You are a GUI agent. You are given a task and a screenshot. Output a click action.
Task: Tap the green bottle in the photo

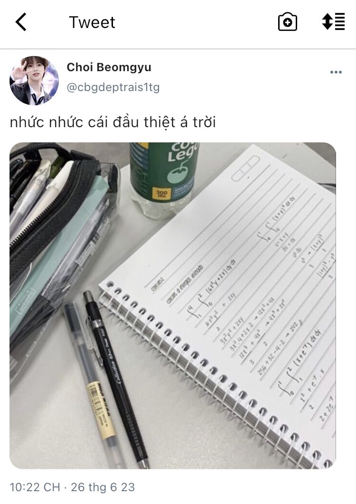point(163,180)
